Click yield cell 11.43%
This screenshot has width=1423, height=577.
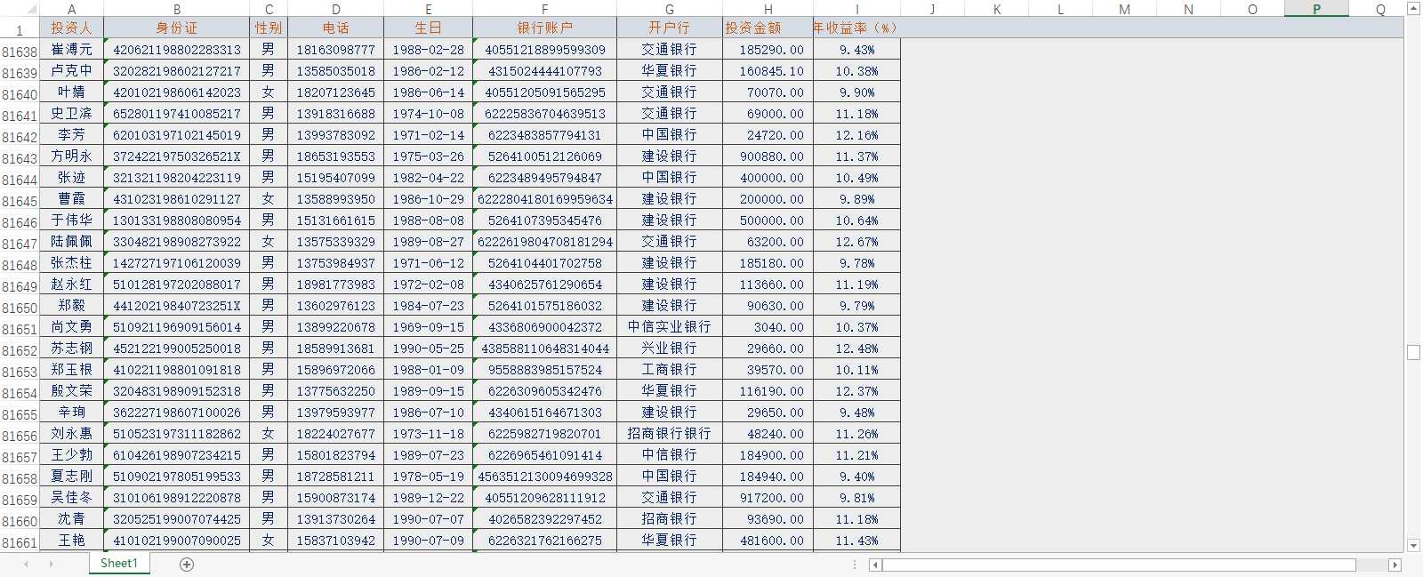coord(856,541)
